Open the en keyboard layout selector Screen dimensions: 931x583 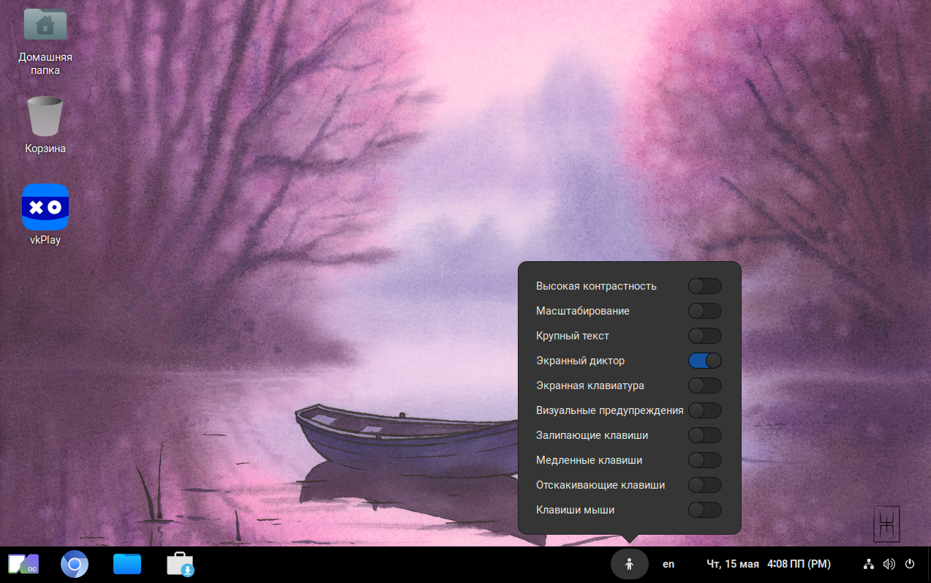(668, 564)
